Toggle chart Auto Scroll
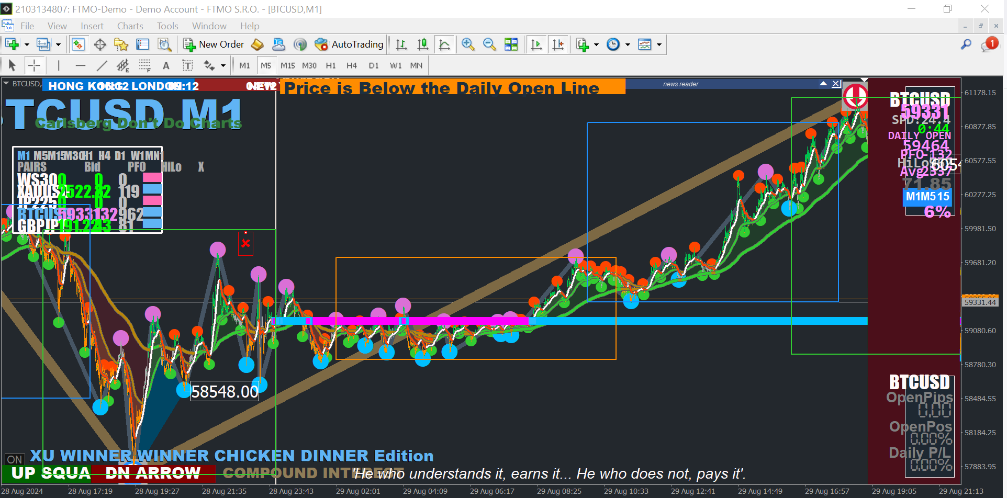1007x498 pixels. point(536,44)
